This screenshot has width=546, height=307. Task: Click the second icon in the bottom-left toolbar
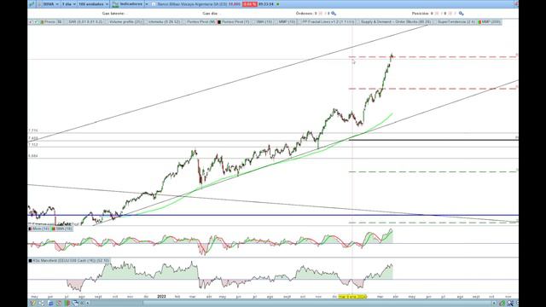pos(42,304)
